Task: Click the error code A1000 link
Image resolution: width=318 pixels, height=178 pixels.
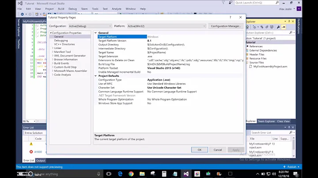Action: pos(38,152)
